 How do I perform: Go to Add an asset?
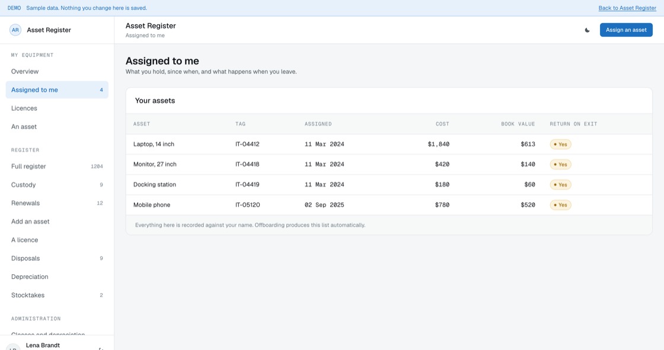click(x=57, y=221)
